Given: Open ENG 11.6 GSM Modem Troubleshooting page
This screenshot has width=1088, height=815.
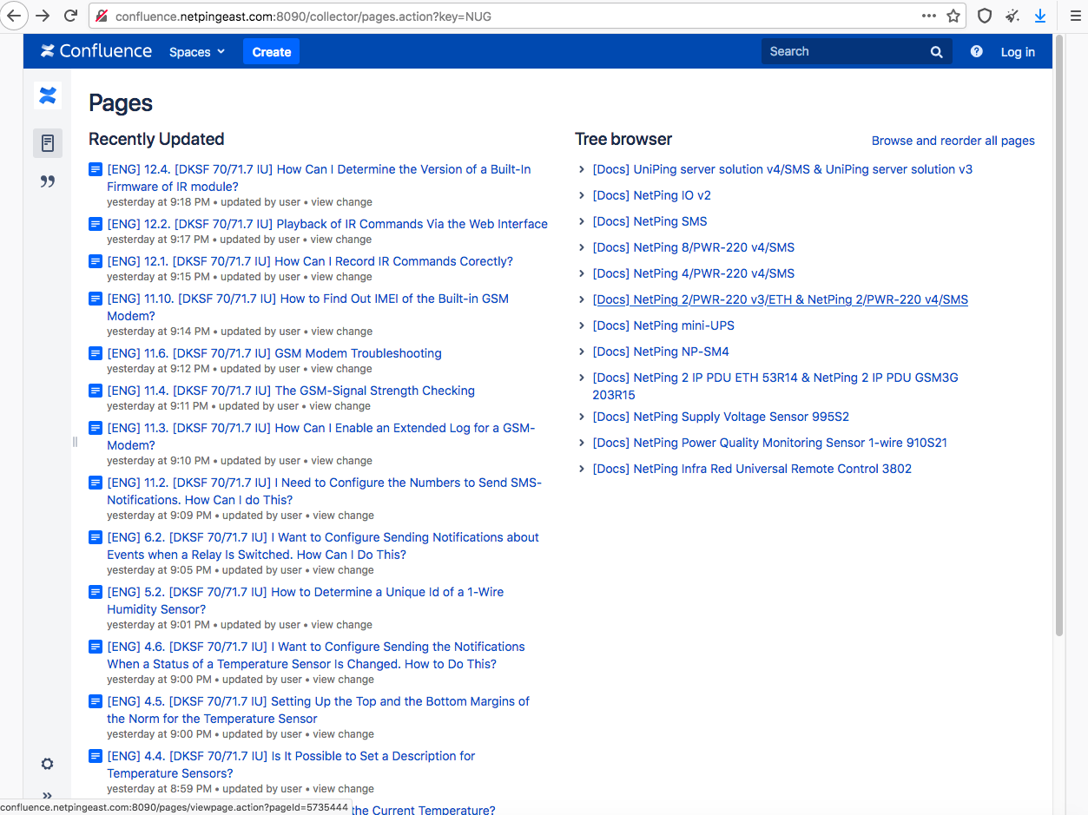Looking at the screenshot, I should 274,353.
